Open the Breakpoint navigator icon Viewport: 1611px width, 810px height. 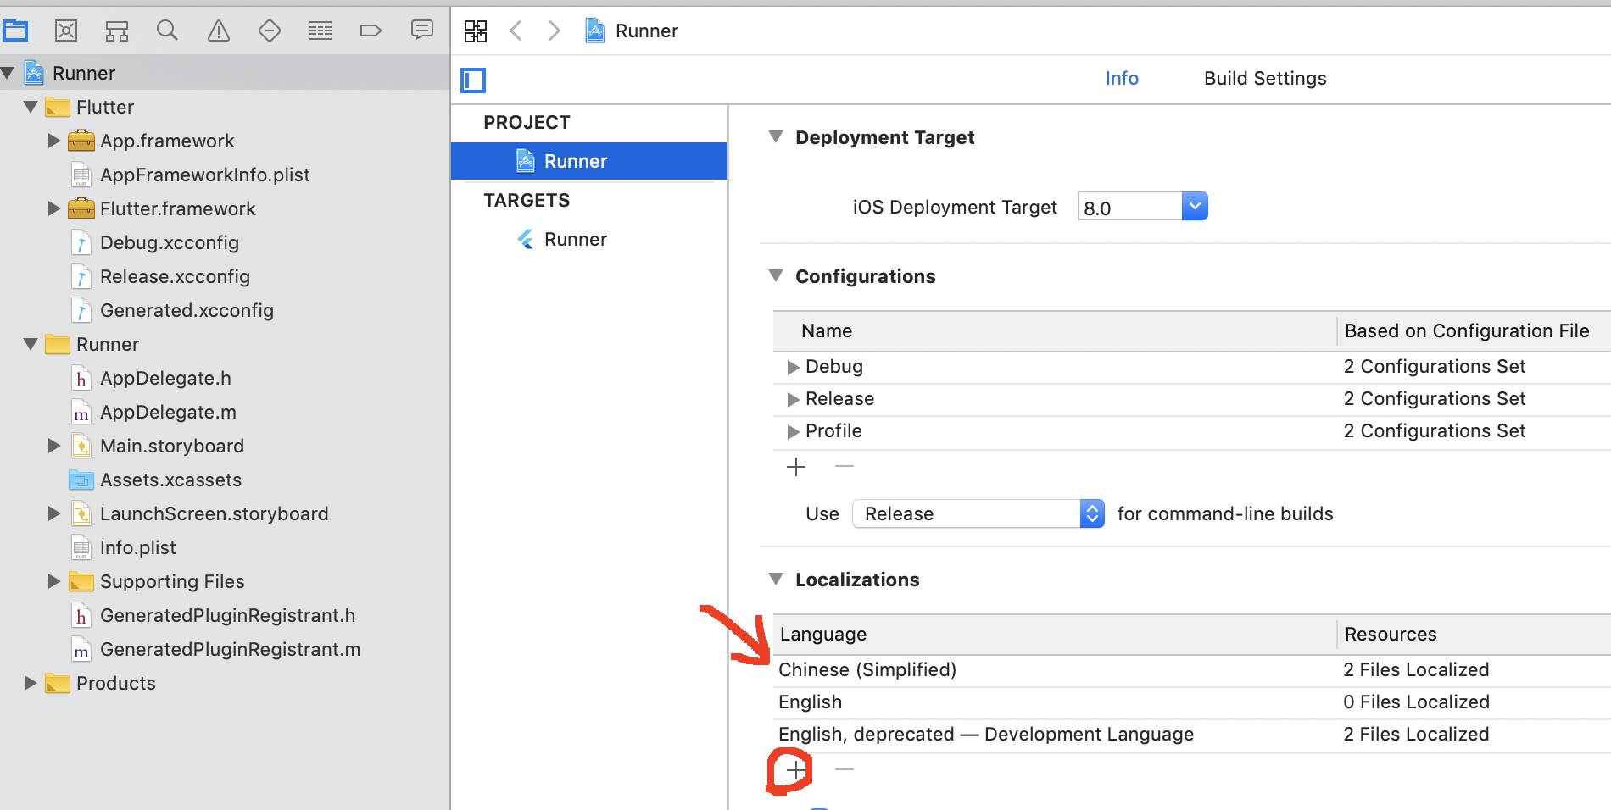[x=371, y=31]
